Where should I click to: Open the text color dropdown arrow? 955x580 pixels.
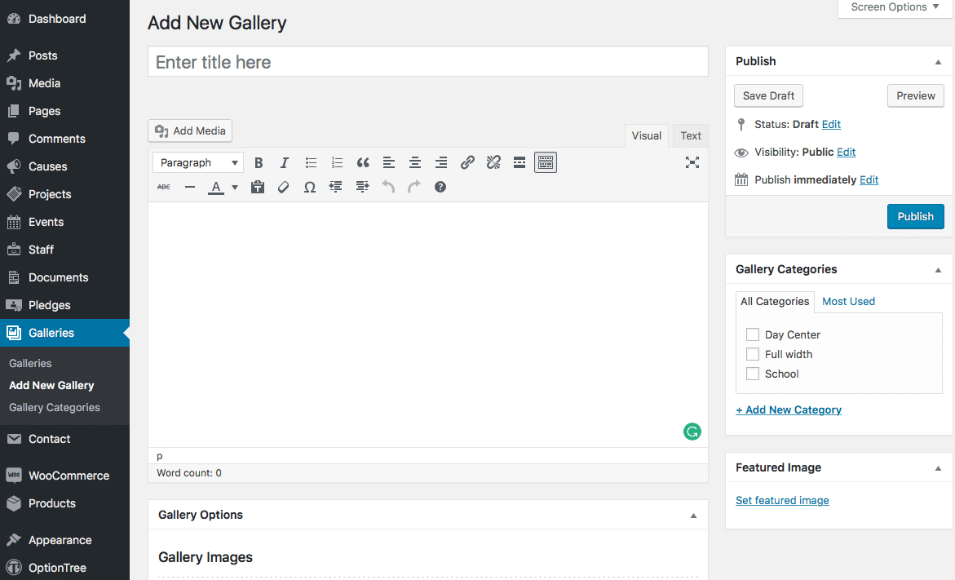click(235, 187)
